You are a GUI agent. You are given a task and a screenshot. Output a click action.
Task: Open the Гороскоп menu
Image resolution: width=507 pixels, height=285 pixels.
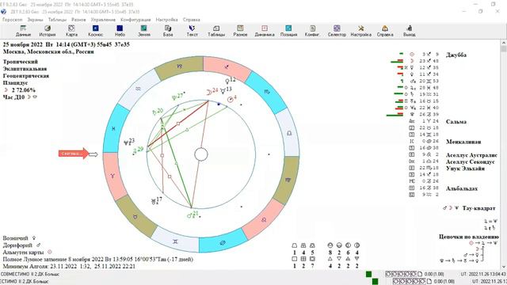point(13,20)
